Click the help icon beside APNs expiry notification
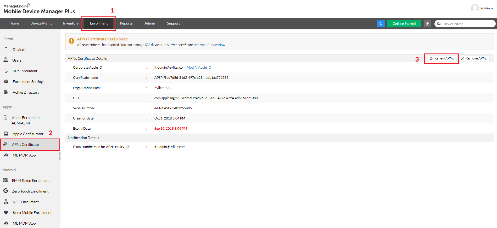This screenshot has height=228, width=497. (x=128, y=147)
